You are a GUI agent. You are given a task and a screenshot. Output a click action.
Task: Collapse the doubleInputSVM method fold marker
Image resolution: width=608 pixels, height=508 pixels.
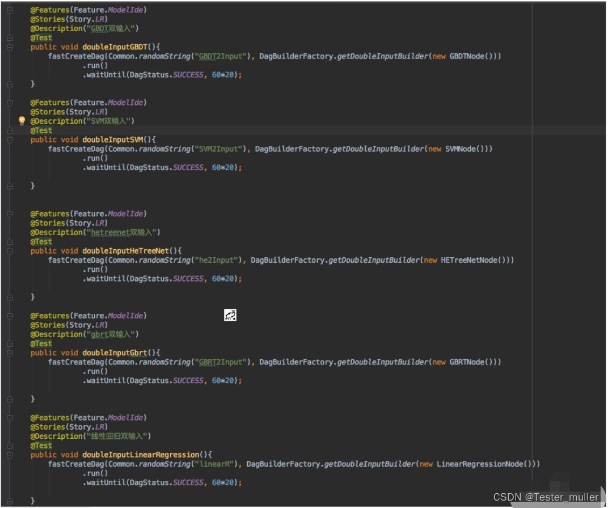tap(10, 140)
